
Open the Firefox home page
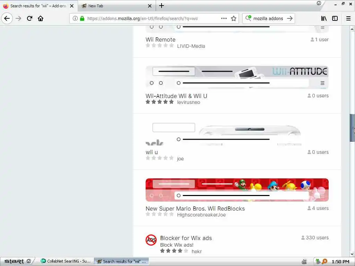pyautogui.click(x=41, y=18)
